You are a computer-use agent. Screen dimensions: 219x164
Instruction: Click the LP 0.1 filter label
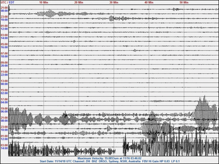point(178,161)
